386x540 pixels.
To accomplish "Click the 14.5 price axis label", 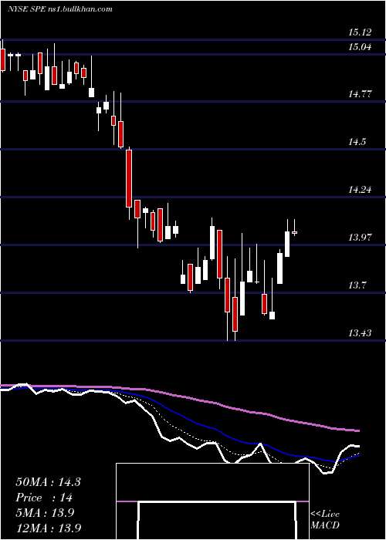I will click(357, 141).
